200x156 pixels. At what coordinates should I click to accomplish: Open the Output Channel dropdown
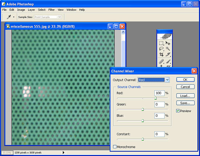(167, 80)
